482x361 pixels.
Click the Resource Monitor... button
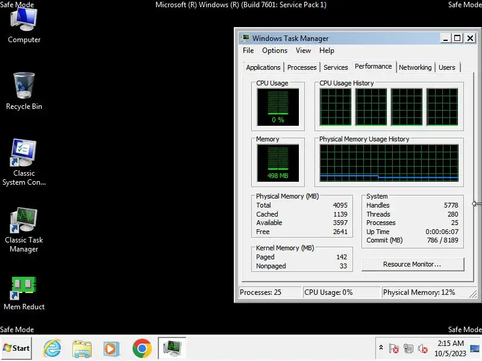click(413, 264)
